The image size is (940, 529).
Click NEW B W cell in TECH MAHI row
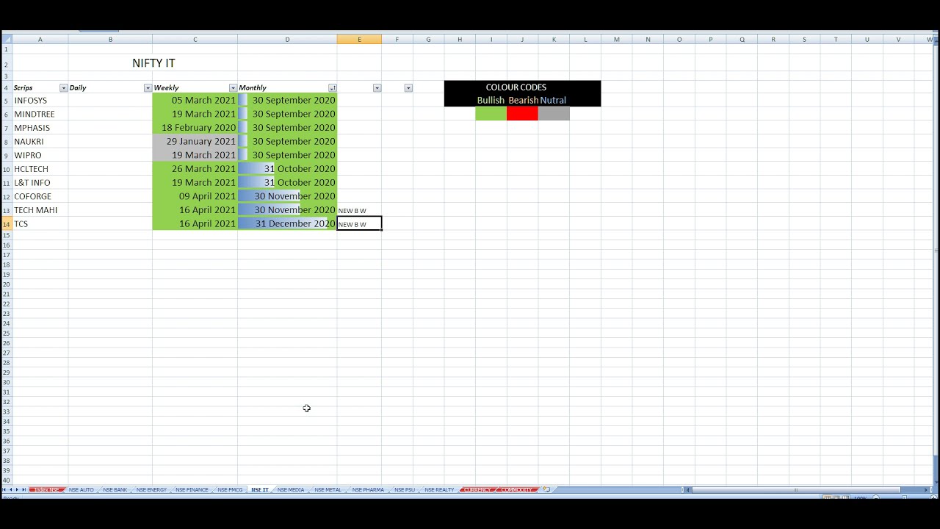pyautogui.click(x=359, y=210)
